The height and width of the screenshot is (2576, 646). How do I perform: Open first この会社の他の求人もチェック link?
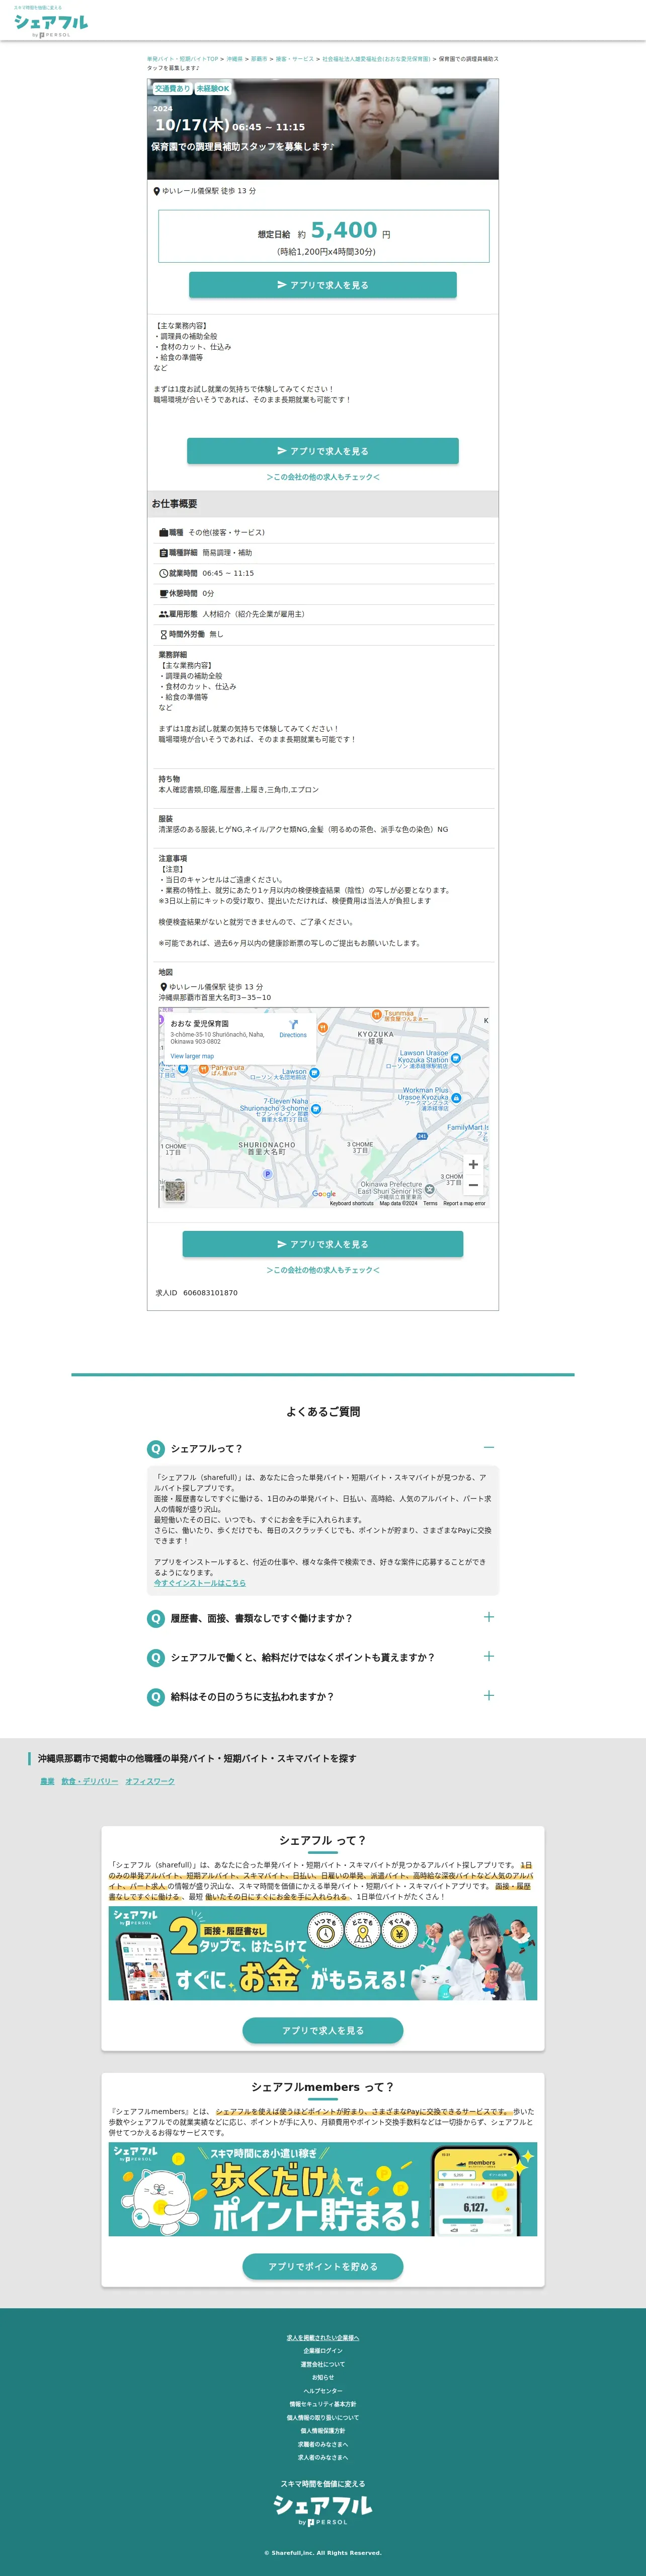(323, 477)
